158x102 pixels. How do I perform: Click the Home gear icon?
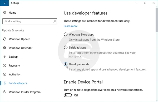point(4,13)
